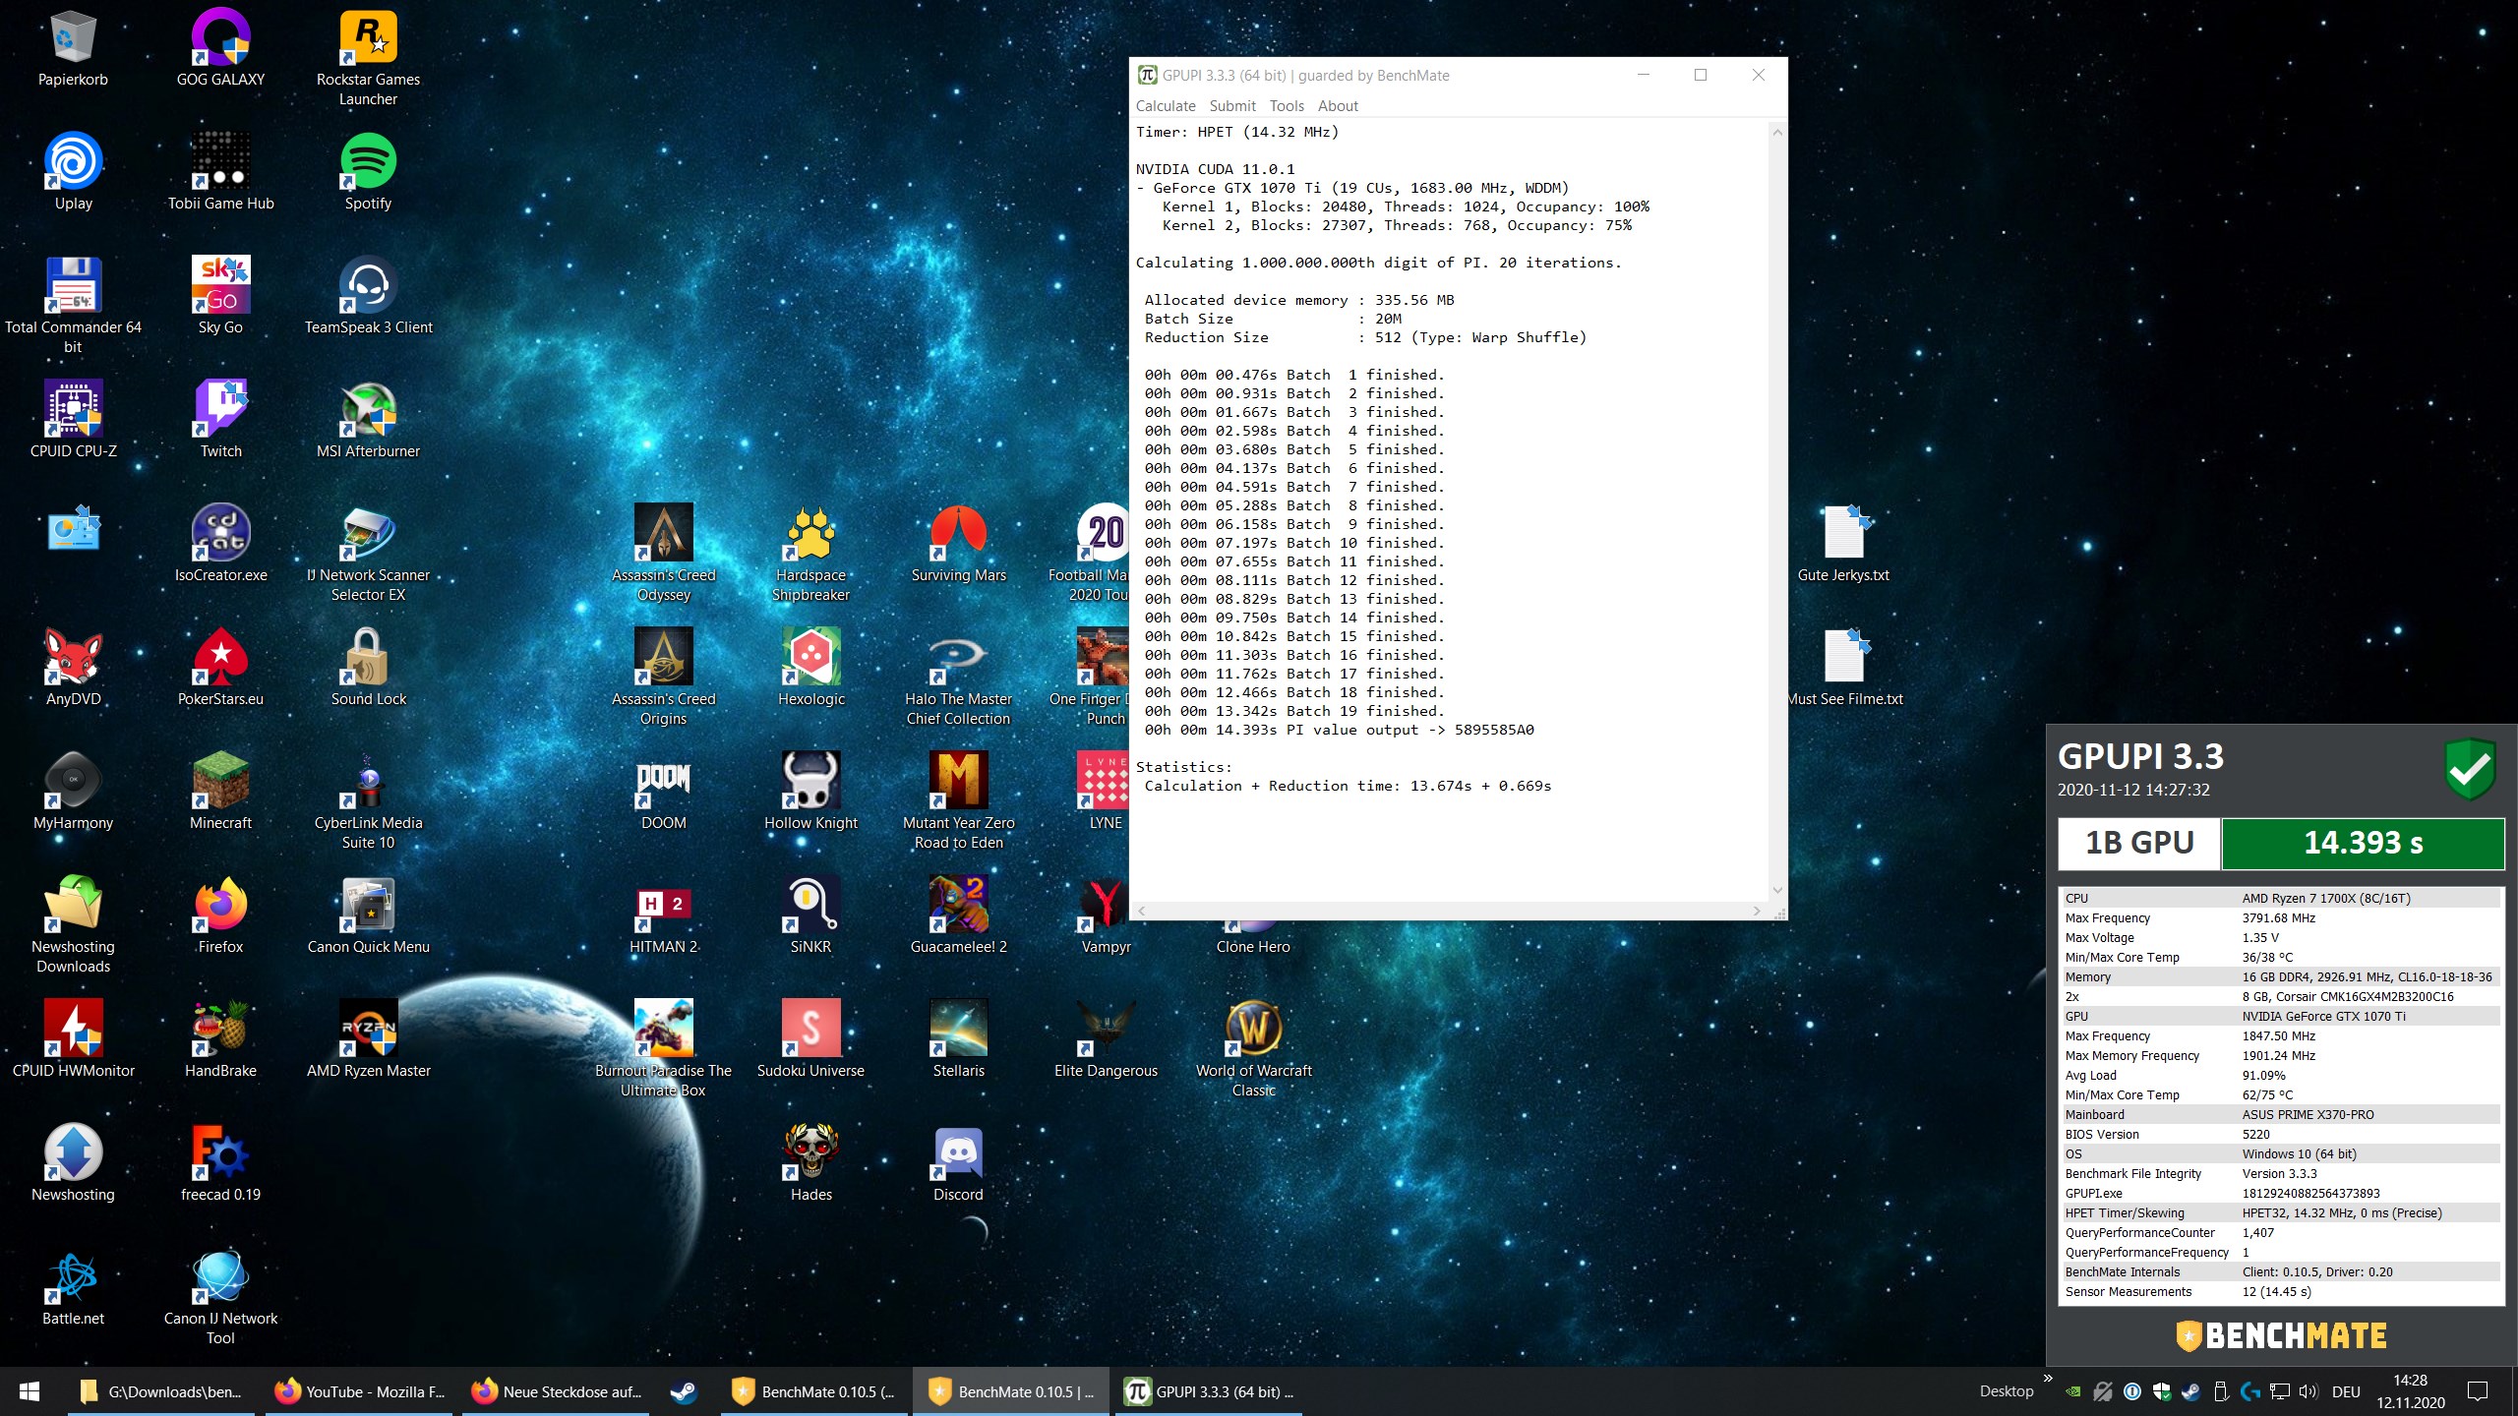Click the green validity shield in BenchMate panel

pyautogui.click(x=2470, y=769)
